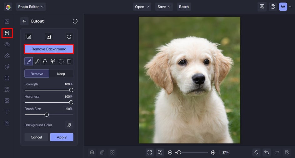295x158 pixels.
Task: Click the layers icon in bottom bar
Action: tap(92, 152)
